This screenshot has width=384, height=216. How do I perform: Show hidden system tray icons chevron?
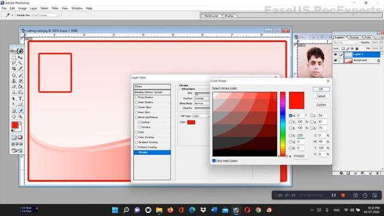(312, 210)
